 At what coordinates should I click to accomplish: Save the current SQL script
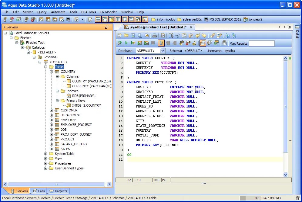(x=134, y=36)
